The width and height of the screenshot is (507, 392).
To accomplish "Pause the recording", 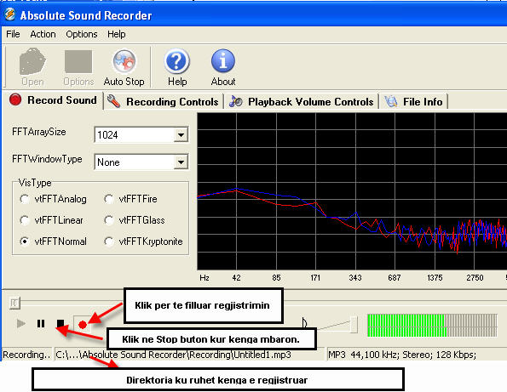I will [x=41, y=323].
